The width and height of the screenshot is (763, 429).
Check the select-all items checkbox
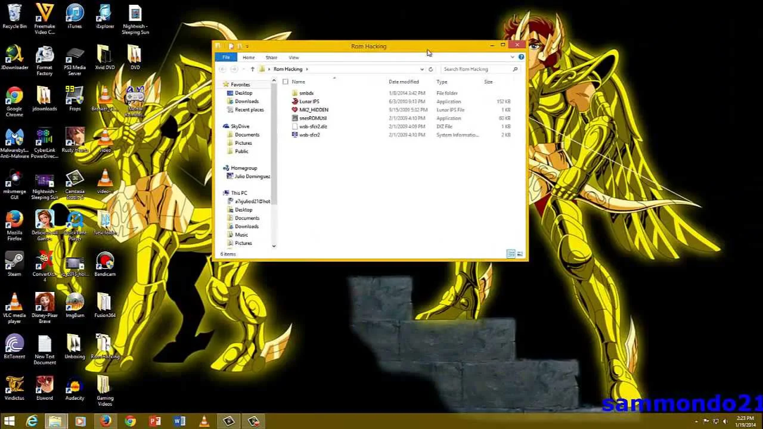pos(286,82)
